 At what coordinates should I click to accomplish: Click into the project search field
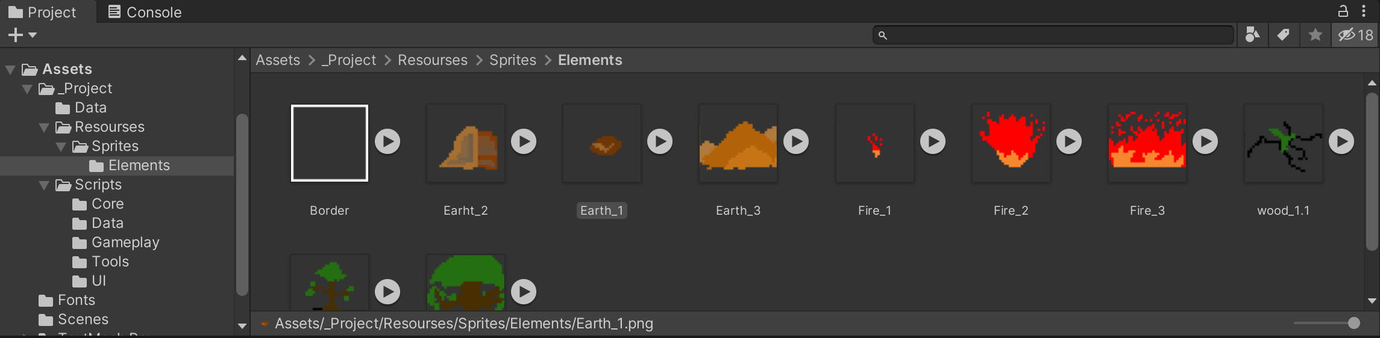(1053, 35)
